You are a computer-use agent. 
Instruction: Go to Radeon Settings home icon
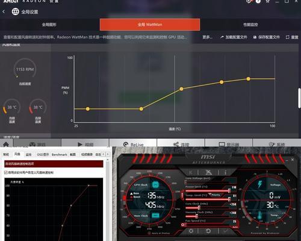coord(6,144)
